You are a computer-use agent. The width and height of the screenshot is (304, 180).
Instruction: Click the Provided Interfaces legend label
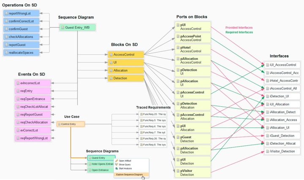pos(239,28)
